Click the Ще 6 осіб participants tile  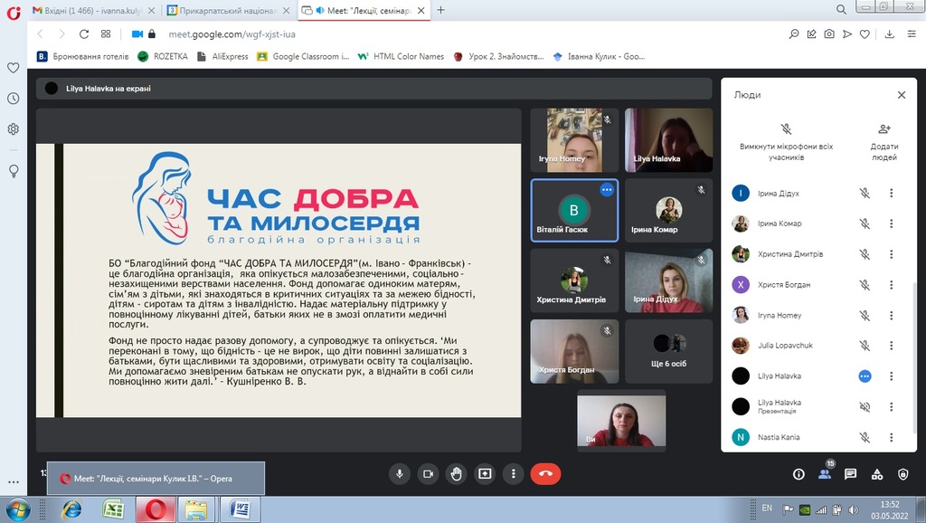pyautogui.click(x=668, y=352)
